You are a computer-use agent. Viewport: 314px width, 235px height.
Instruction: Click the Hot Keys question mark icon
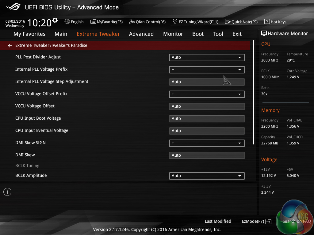click(x=267, y=21)
